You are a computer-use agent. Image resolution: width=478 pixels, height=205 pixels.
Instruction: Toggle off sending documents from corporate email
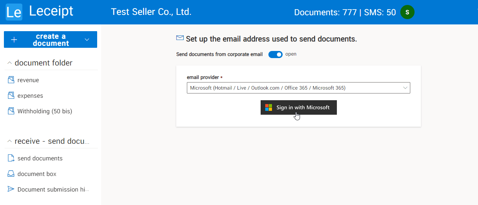pos(275,54)
